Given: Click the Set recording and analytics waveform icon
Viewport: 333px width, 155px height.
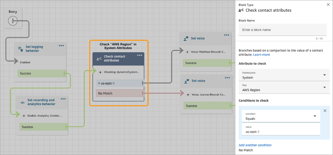Looking at the screenshot, I should click(21, 102).
